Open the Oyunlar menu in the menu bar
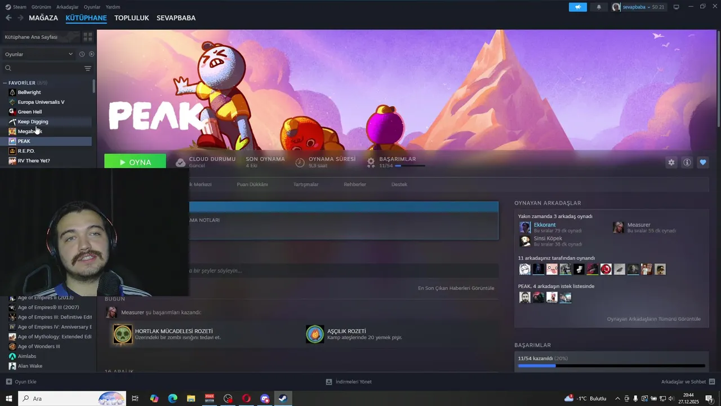Viewport: 721px width, 406px height. click(x=92, y=7)
